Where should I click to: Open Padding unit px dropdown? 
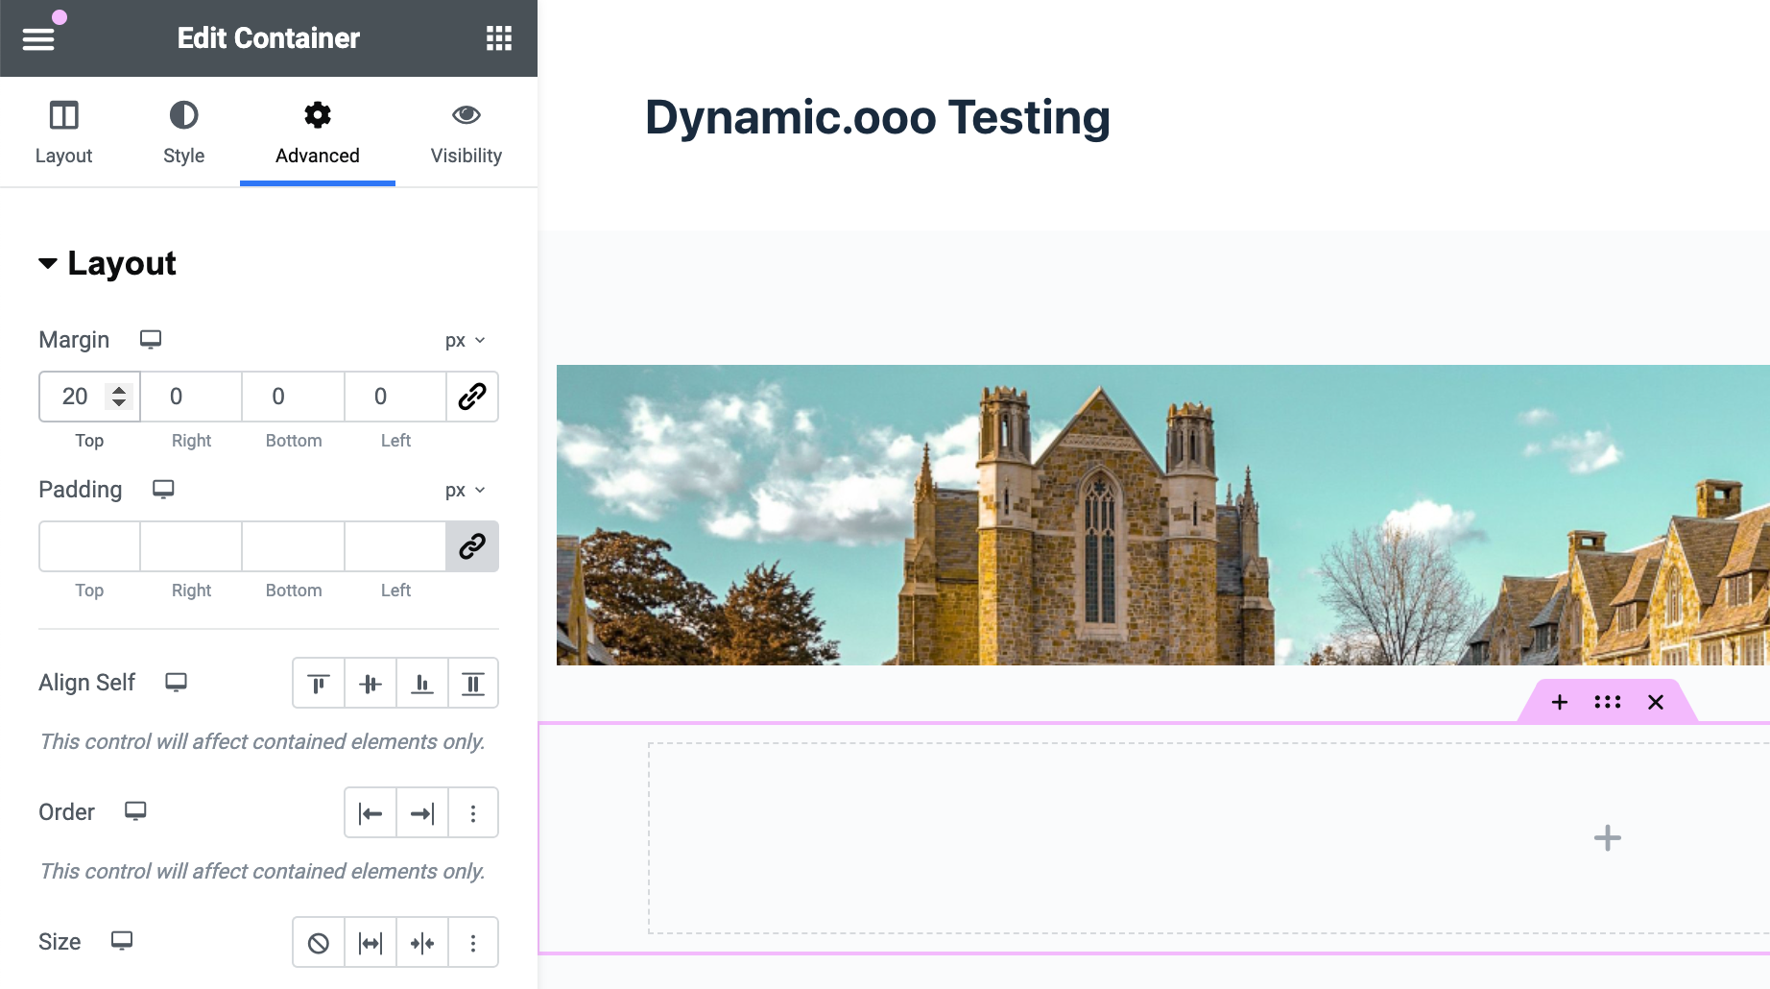tap(465, 491)
